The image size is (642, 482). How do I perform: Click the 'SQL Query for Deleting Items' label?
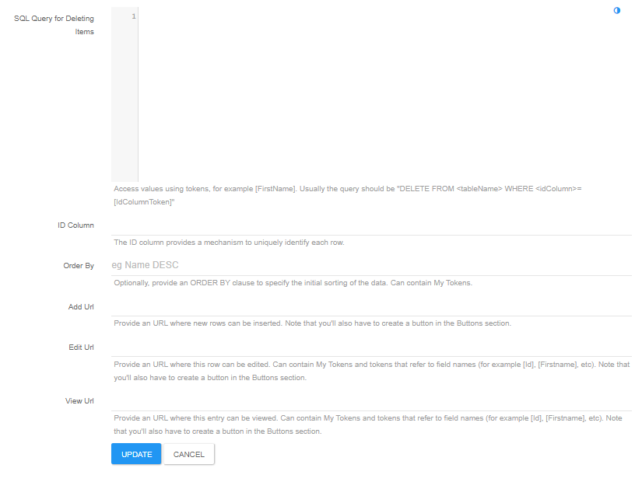pyautogui.click(x=54, y=25)
